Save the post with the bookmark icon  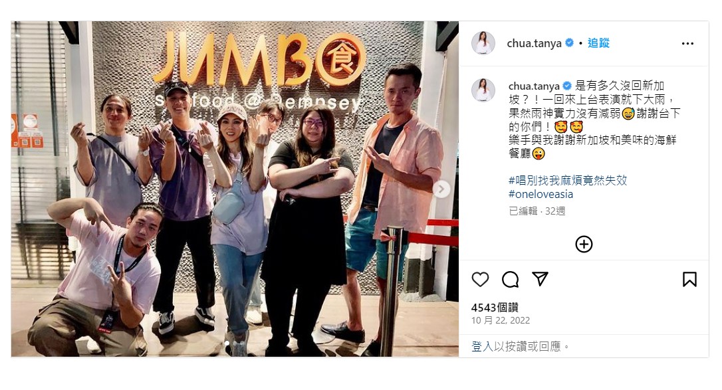[689, 279]
